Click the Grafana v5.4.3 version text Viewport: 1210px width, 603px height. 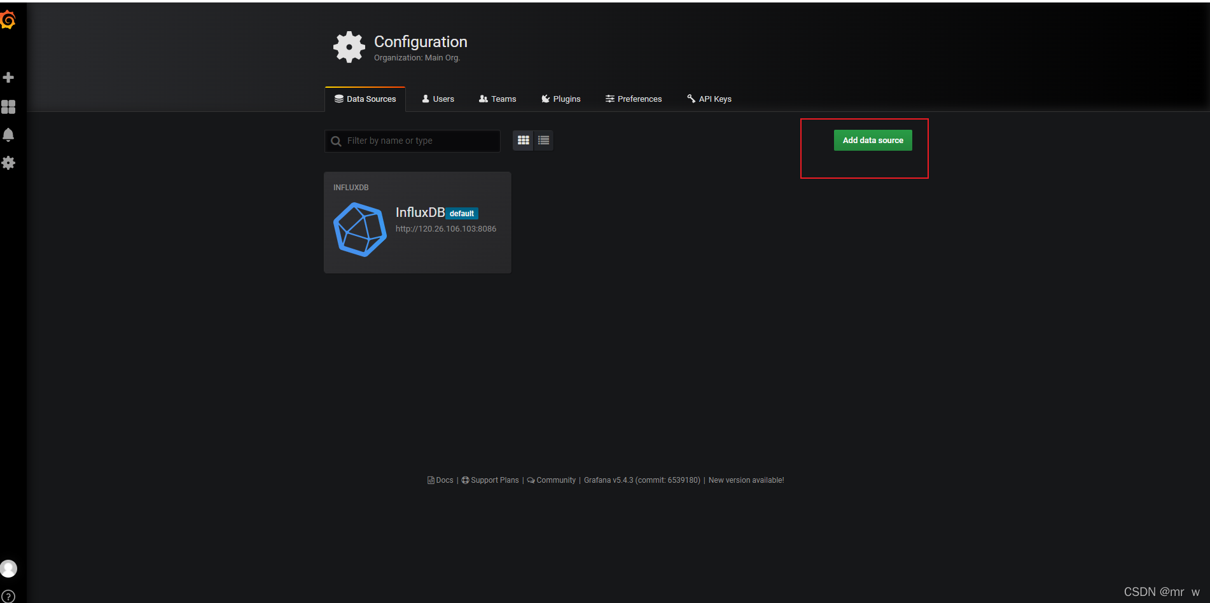[x=642, y=480]
